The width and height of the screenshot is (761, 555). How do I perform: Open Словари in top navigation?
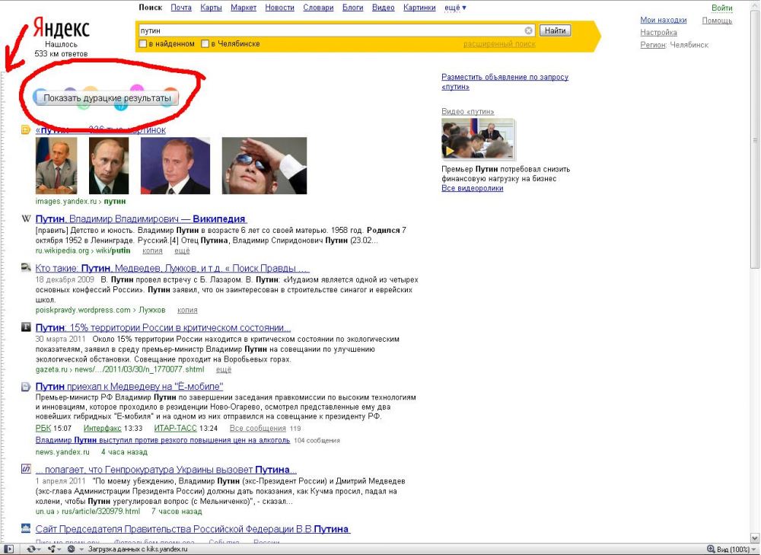318,8
